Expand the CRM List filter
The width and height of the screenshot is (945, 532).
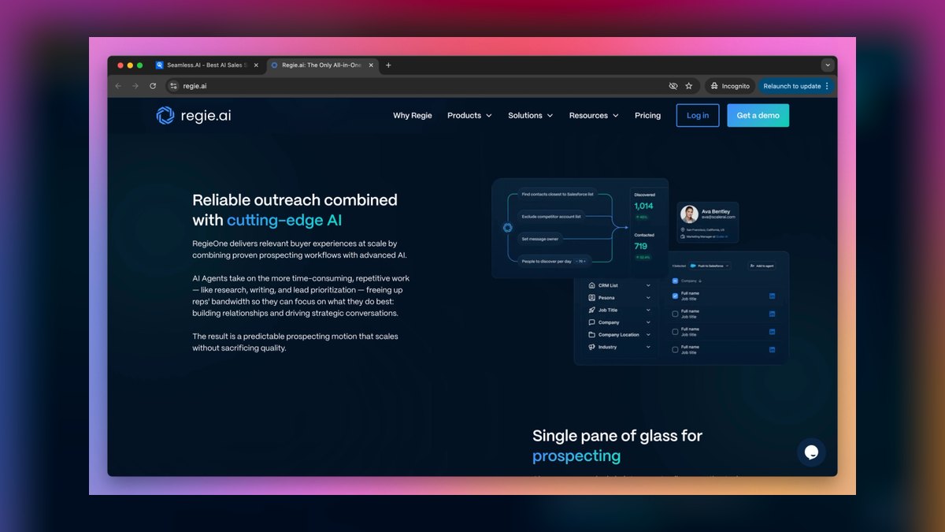coord(620,285)
